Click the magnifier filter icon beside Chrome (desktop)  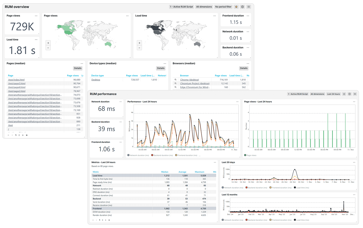176,79
